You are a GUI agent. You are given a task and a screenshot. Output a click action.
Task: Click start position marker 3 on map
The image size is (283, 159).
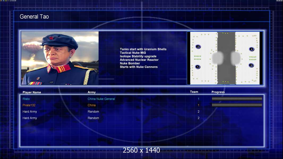251,65
